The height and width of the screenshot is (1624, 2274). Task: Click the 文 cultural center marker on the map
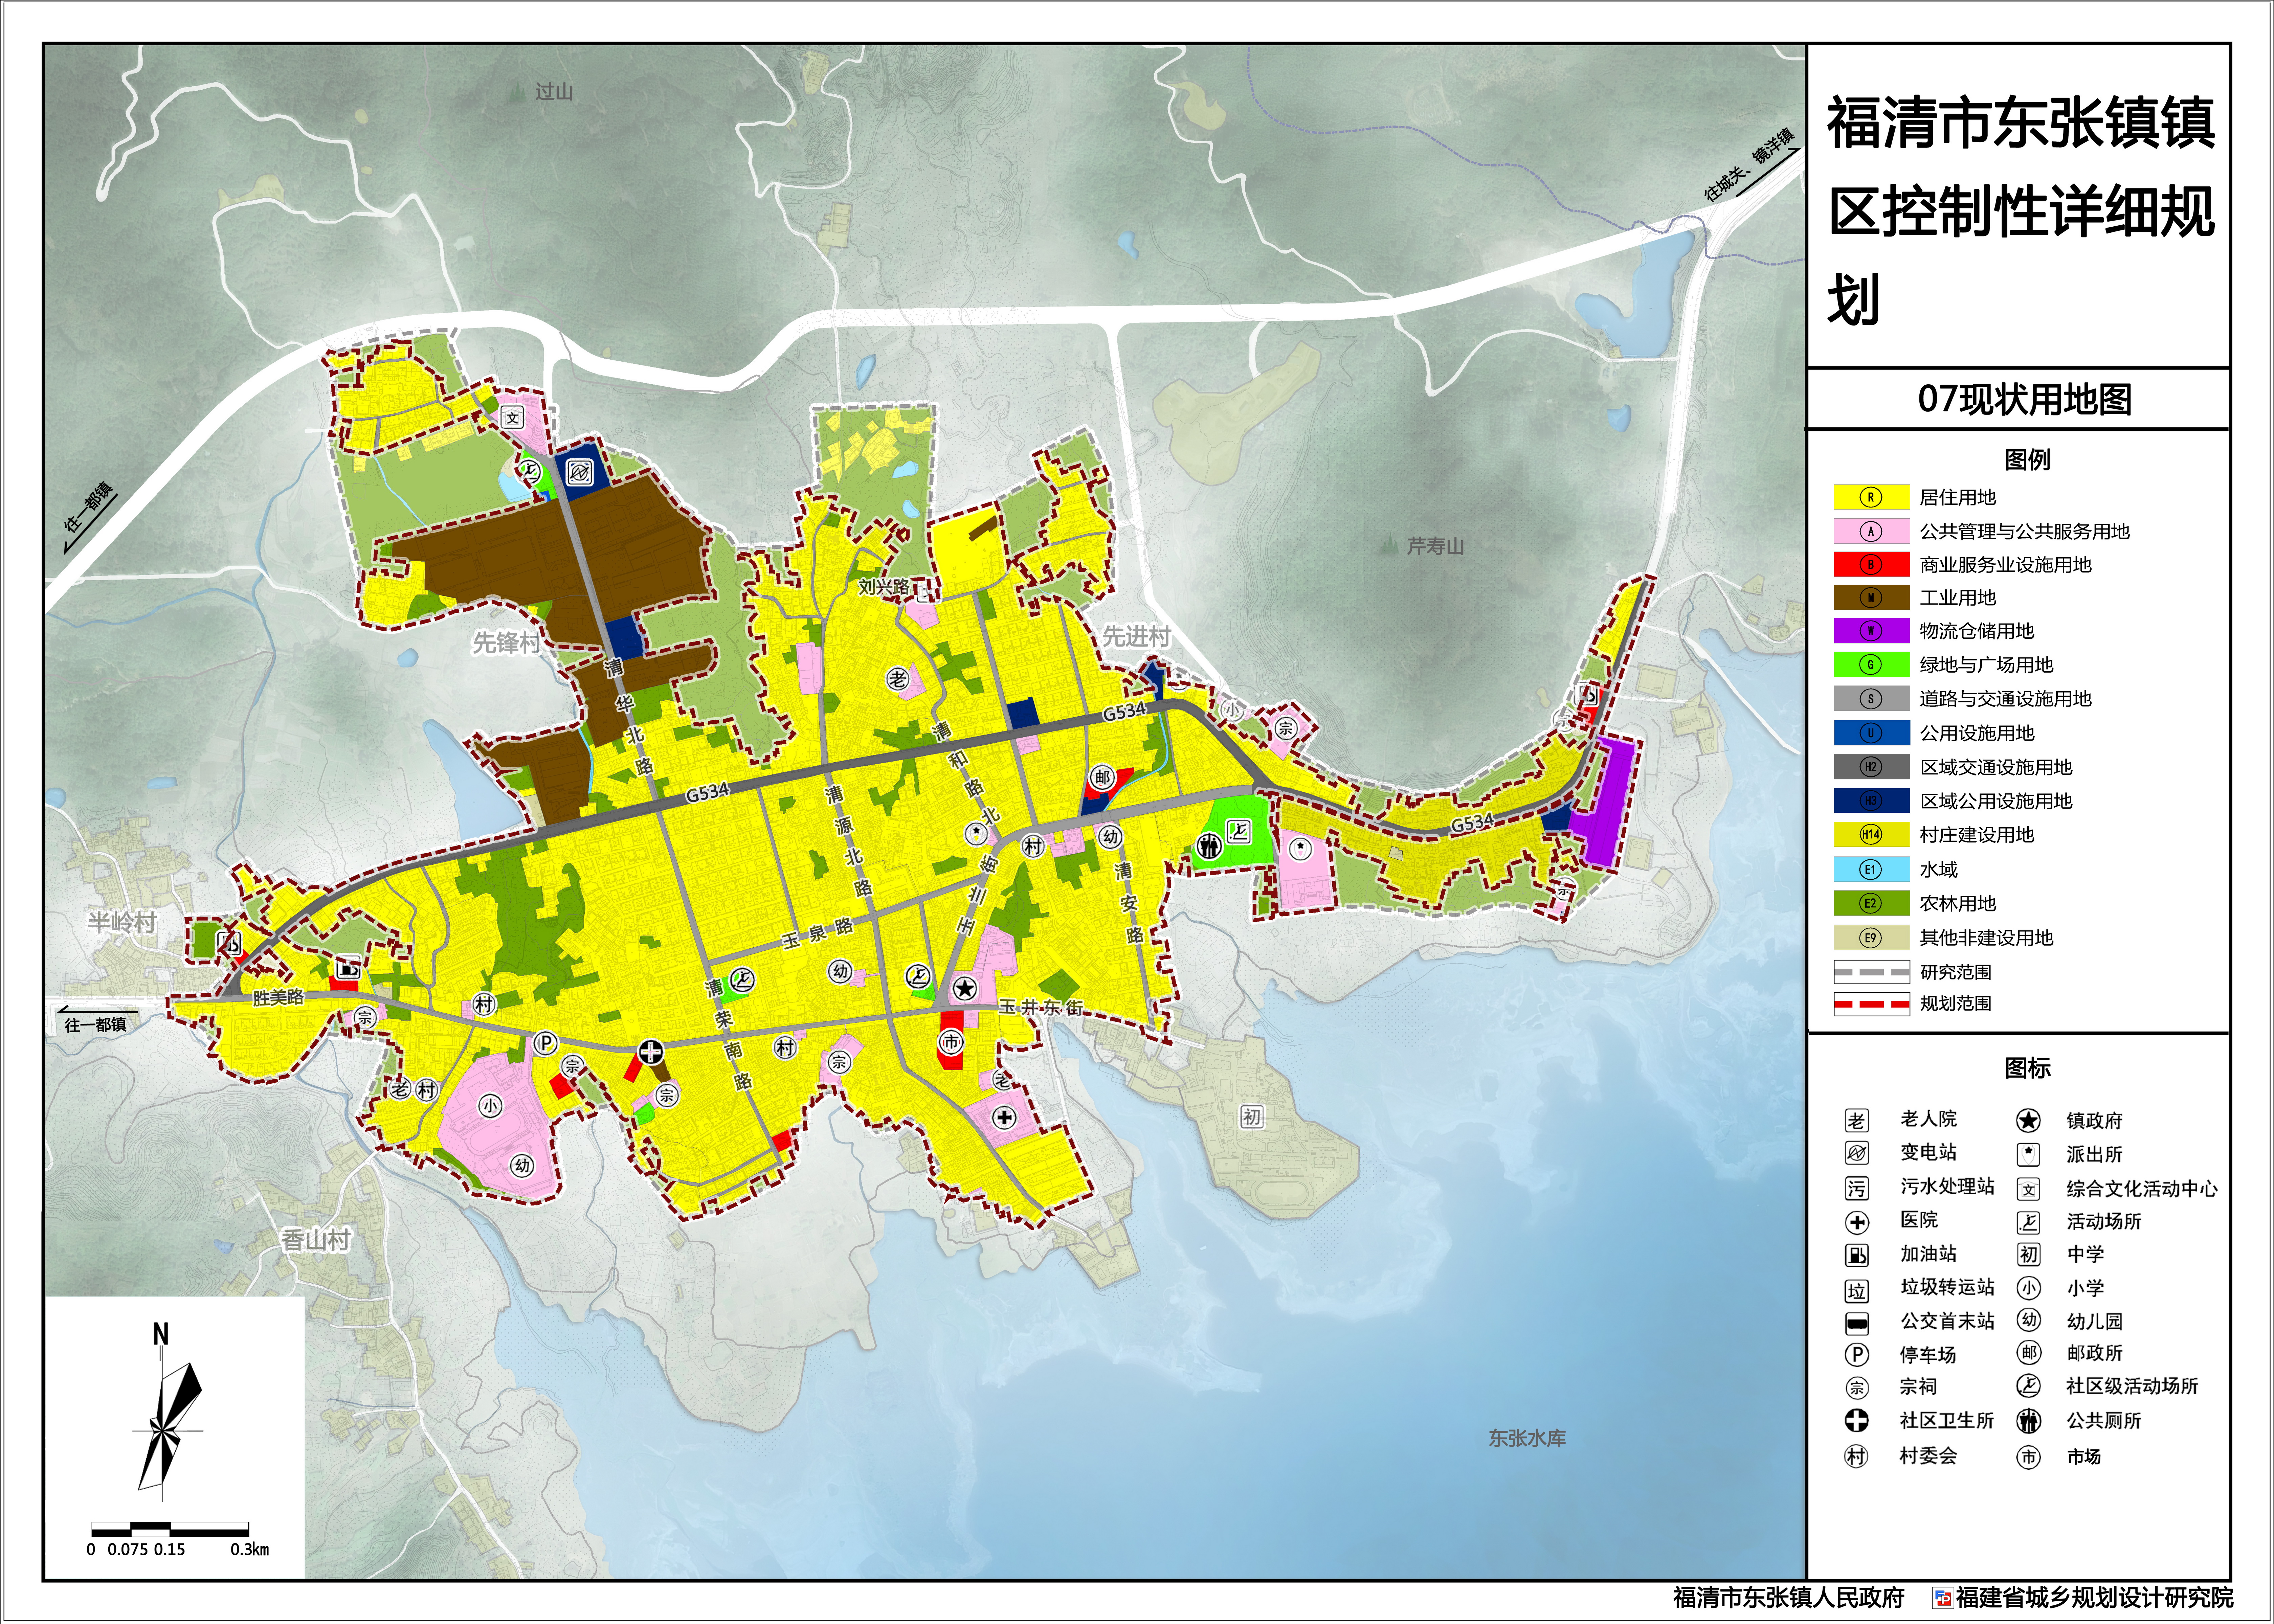point(512,418)
